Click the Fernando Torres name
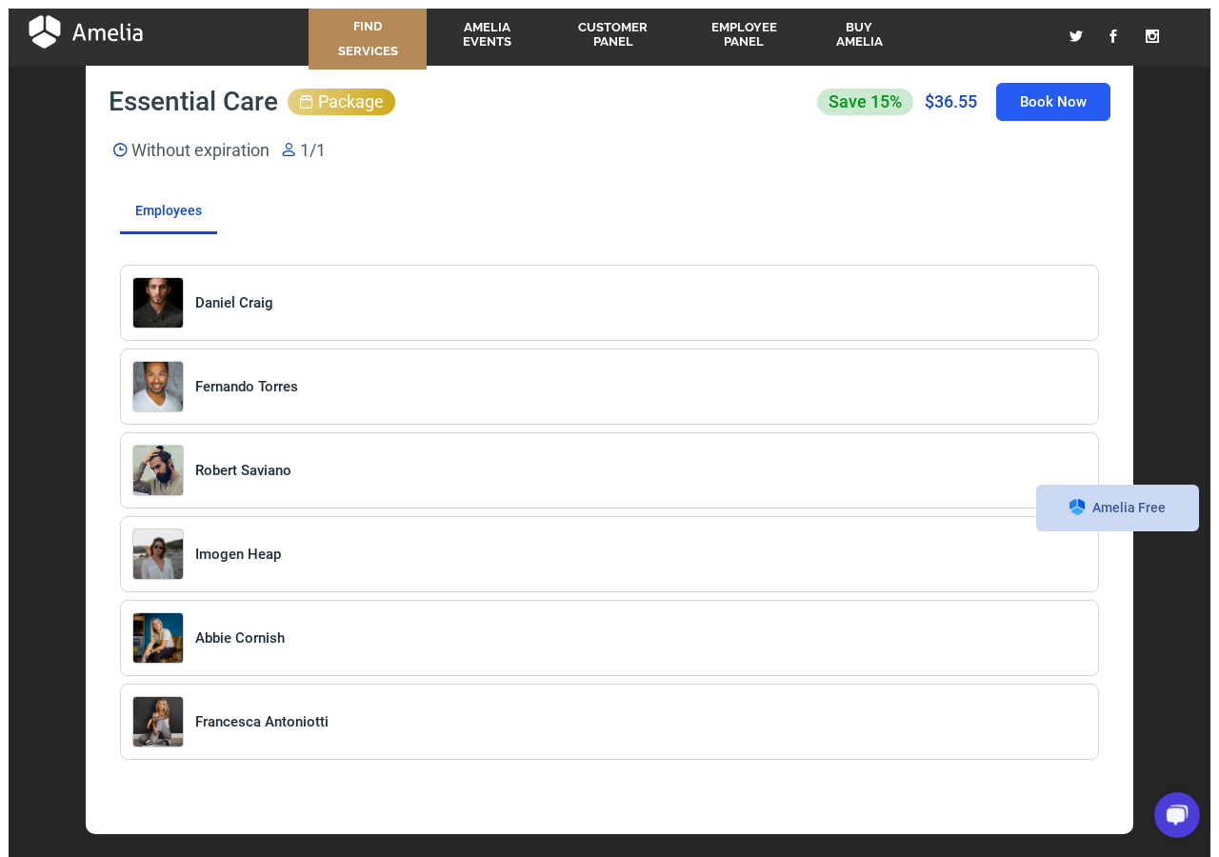The image size is (1219, 857). (247, 387)
